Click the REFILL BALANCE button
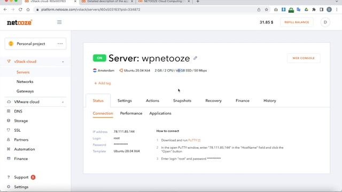The width and height of the screenshot is (342, 192). click(297, 22)
